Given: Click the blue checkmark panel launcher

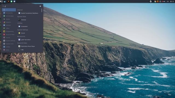Looking at the screenshot, I should tap(5, 2).
